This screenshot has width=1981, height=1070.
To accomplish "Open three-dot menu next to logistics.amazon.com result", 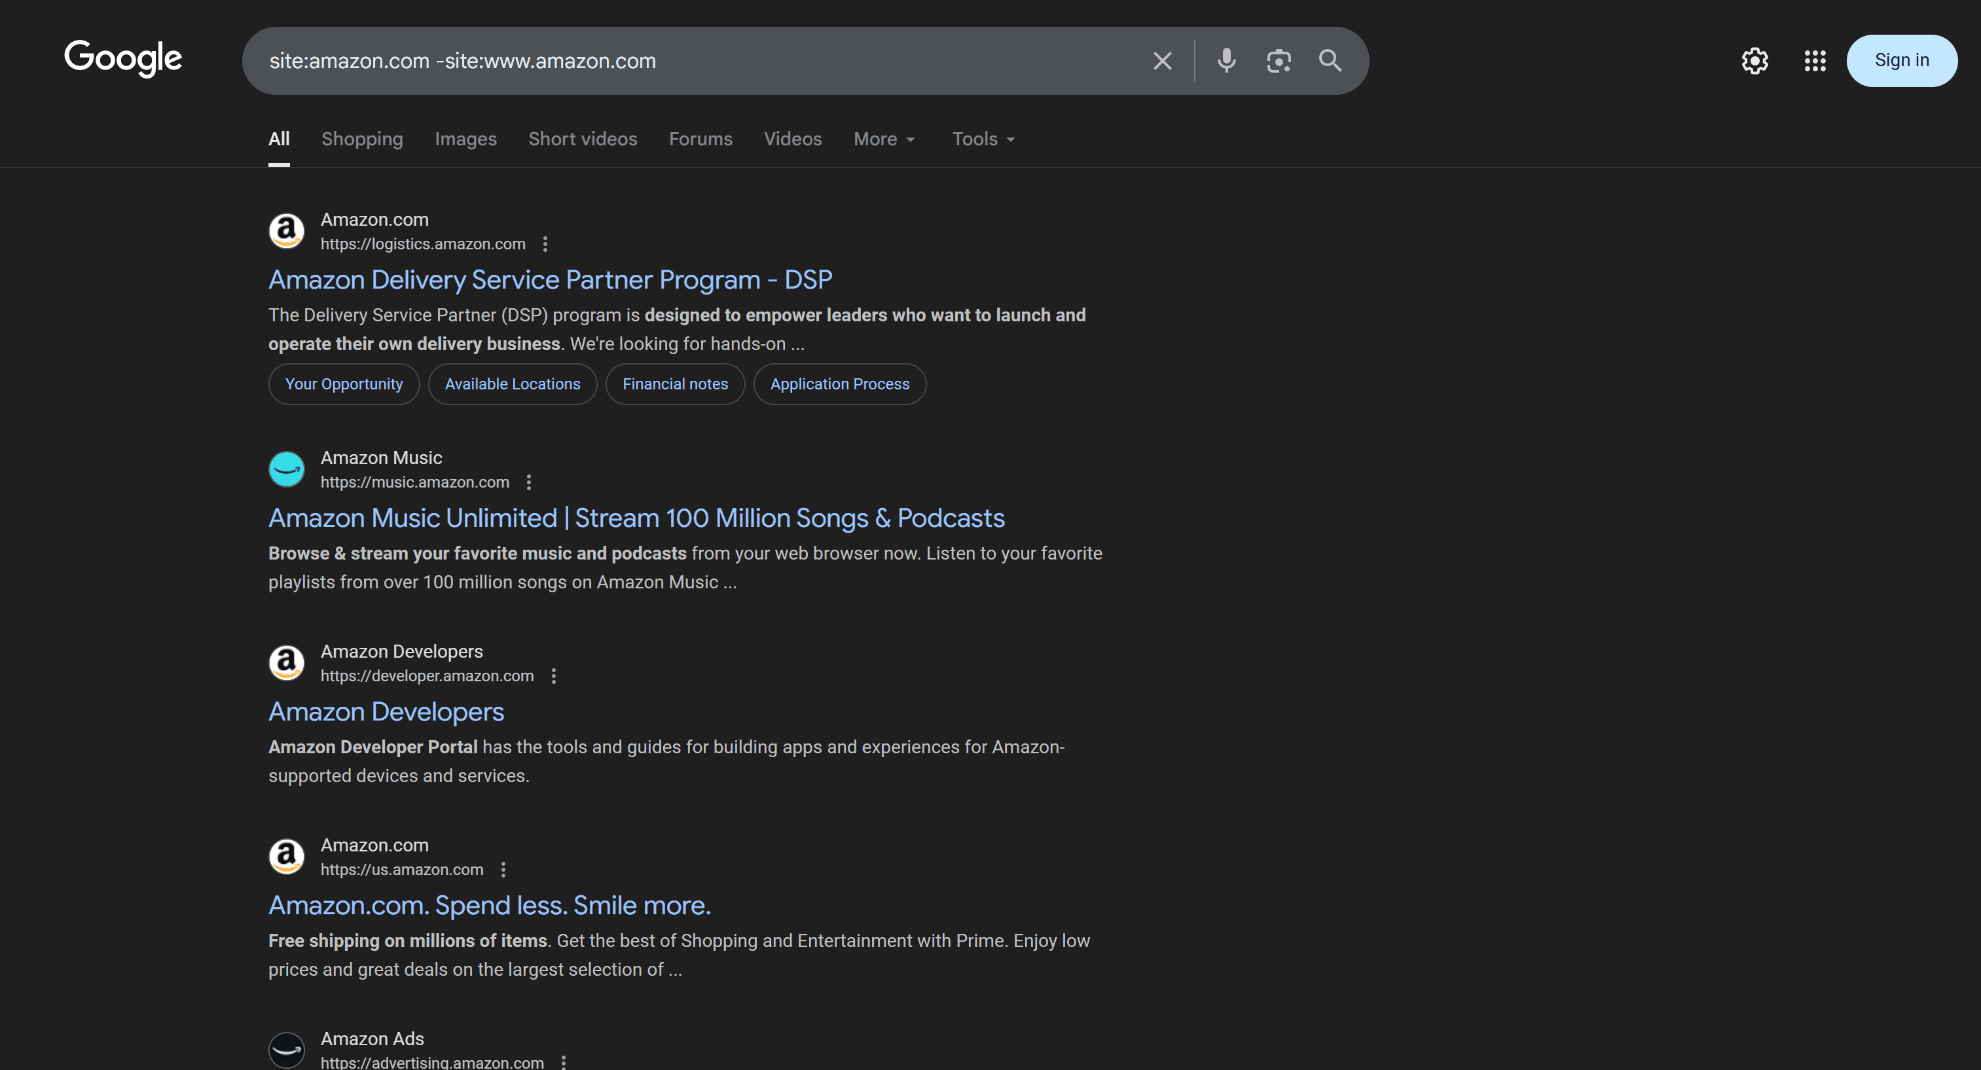I will tap(545, 243).
